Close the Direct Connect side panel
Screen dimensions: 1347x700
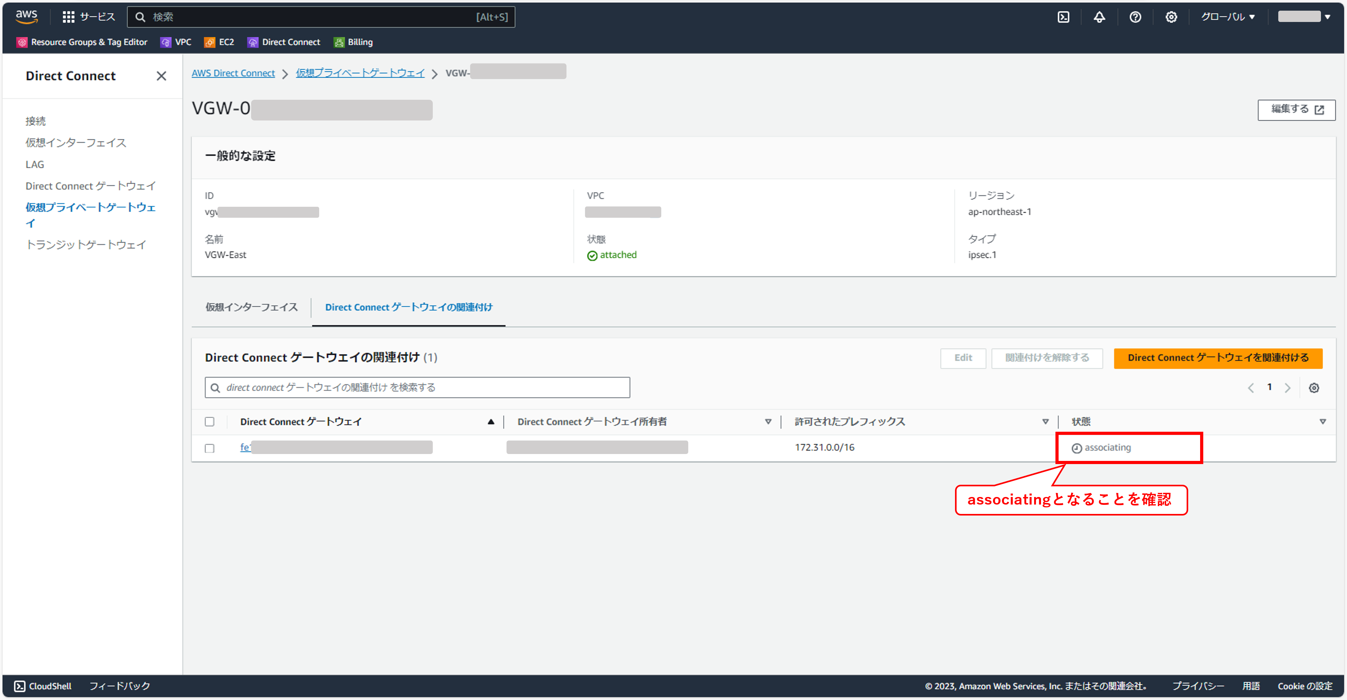coord(161,76)
